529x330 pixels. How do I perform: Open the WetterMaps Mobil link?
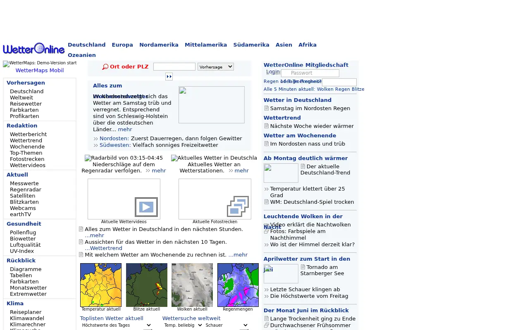pos(40,71)
